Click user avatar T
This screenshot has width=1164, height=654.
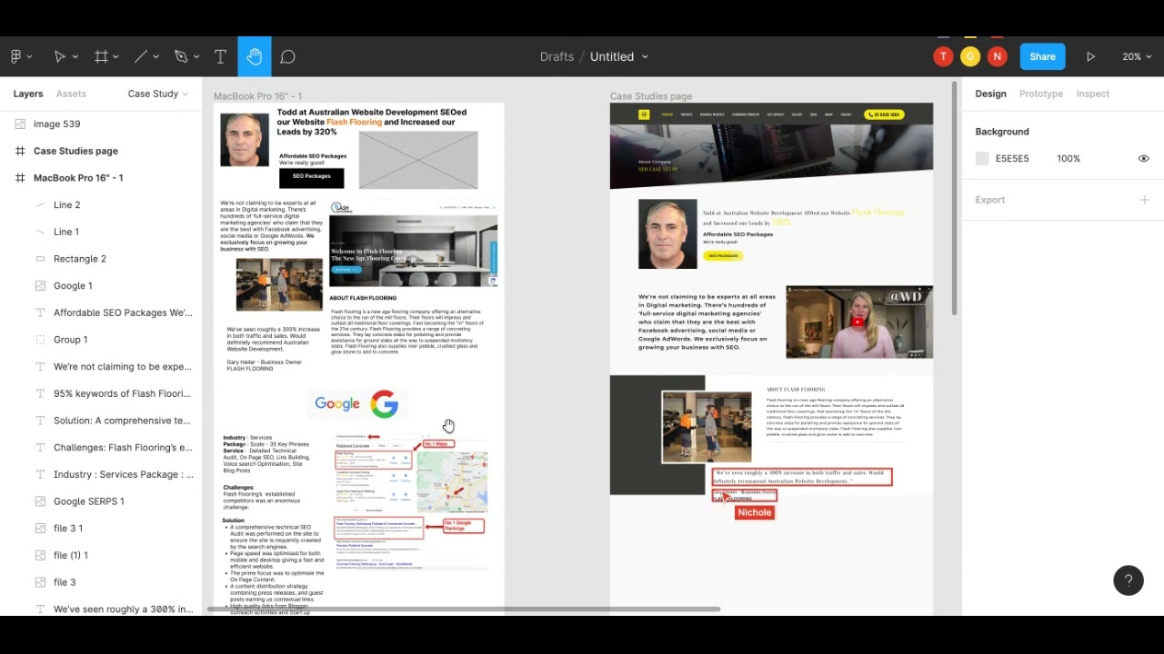(x=943, y=56)
